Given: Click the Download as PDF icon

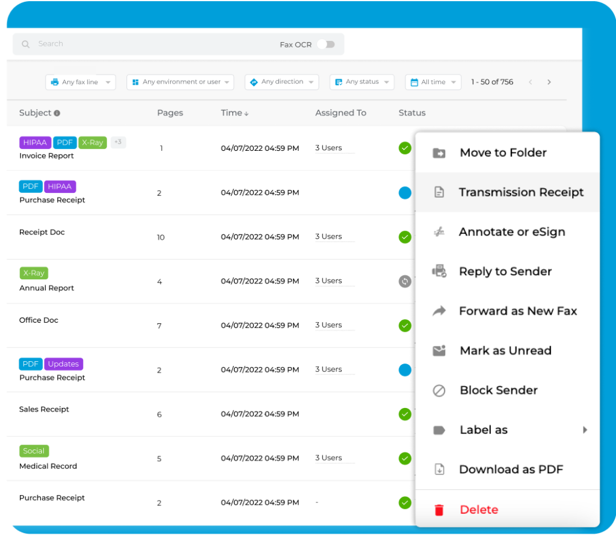Looking at the screenshot, I should (439, 469).
